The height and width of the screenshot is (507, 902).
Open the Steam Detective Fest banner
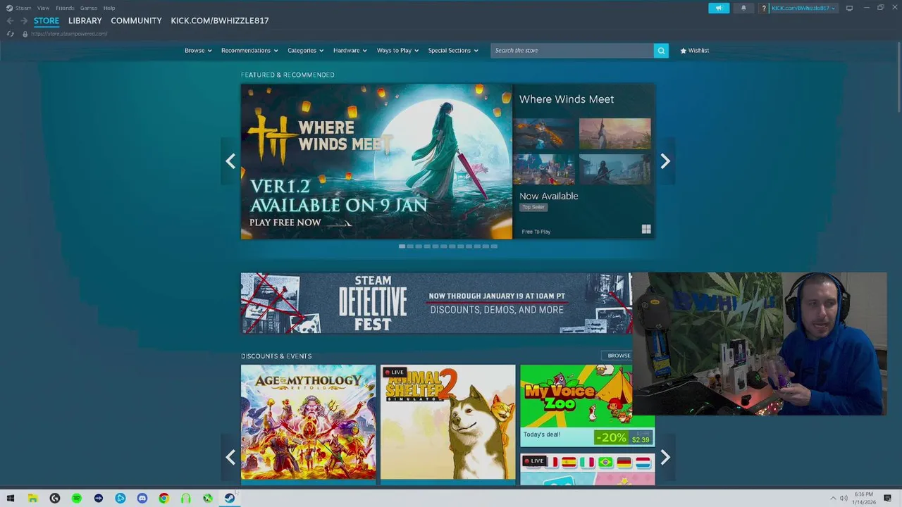pyautogui.click(x=436, y=303)
